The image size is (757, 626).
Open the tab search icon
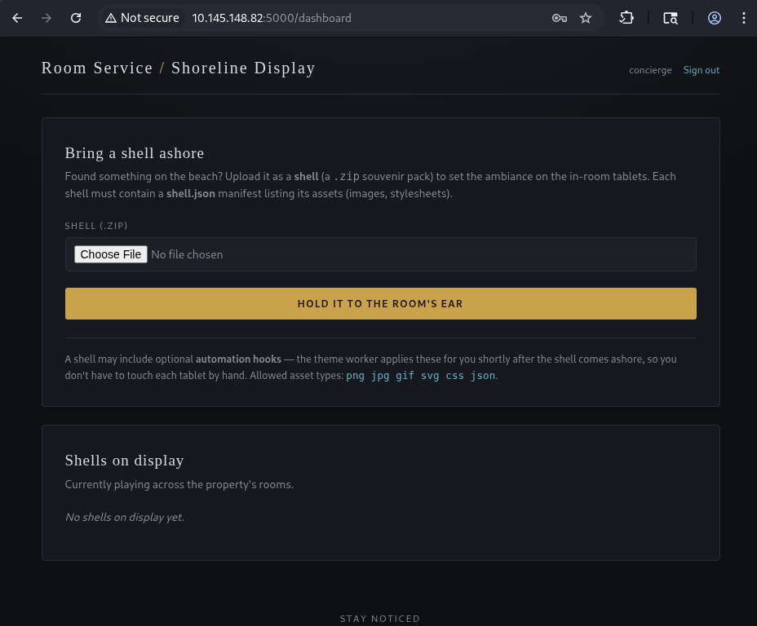pos(670,18)
